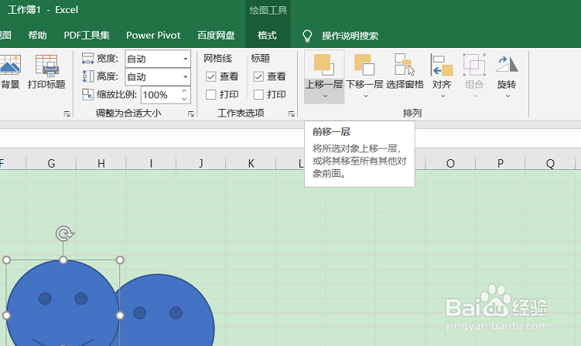Open the Help (帮助) tab
The image size is (581, 346).
pos(37,36)
